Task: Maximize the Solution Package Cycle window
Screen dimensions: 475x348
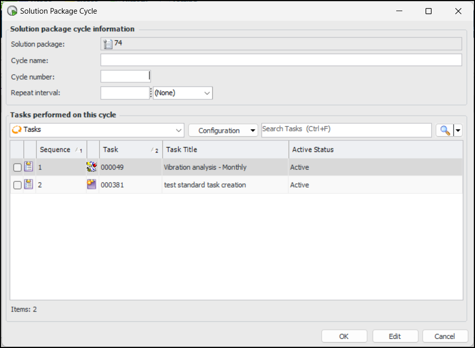Action: [429, 11]
